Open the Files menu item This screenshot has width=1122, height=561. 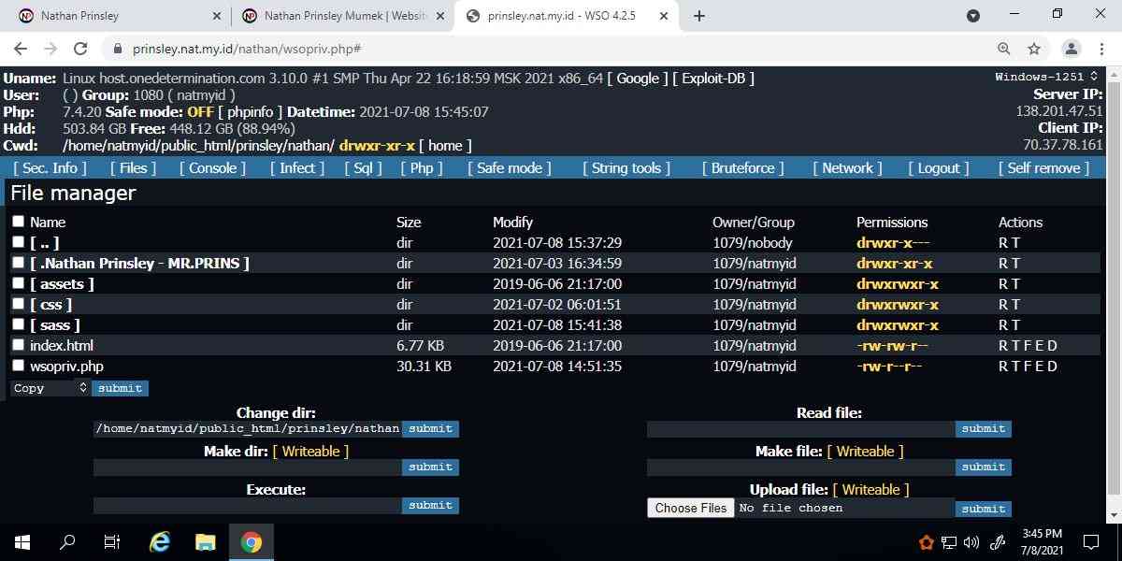coord(133,168)
